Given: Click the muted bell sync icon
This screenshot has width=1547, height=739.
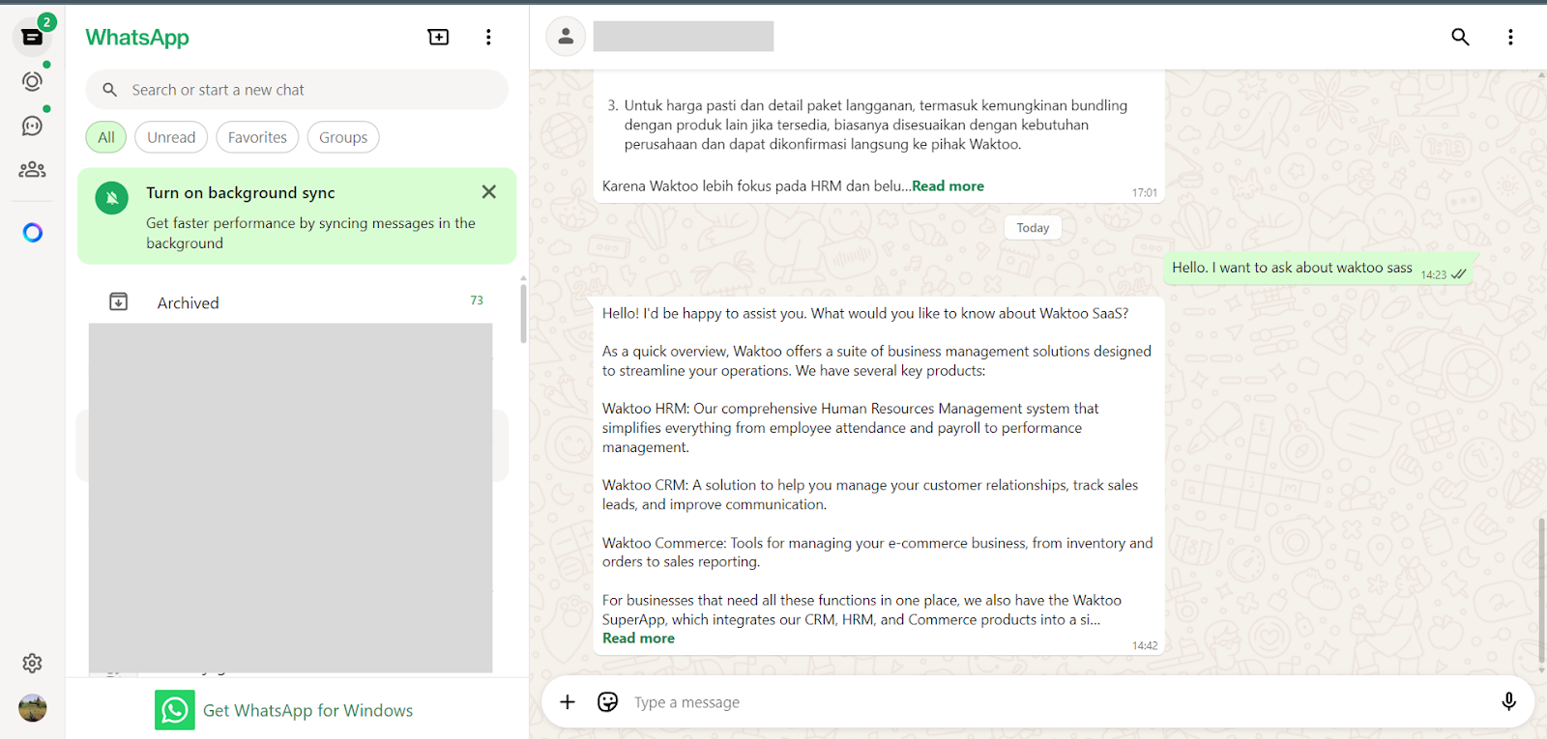Looking at the screenshot, I should [112, 198].
